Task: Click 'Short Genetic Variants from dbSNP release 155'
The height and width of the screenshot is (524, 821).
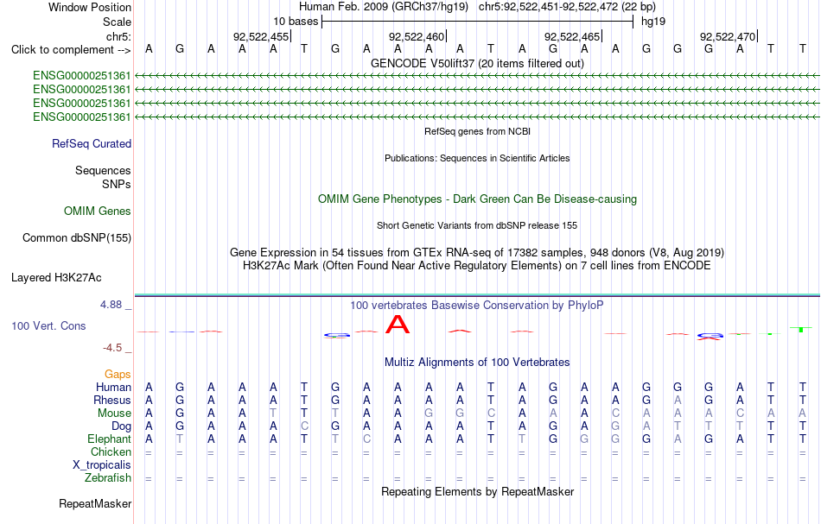Action: (477, 225)
